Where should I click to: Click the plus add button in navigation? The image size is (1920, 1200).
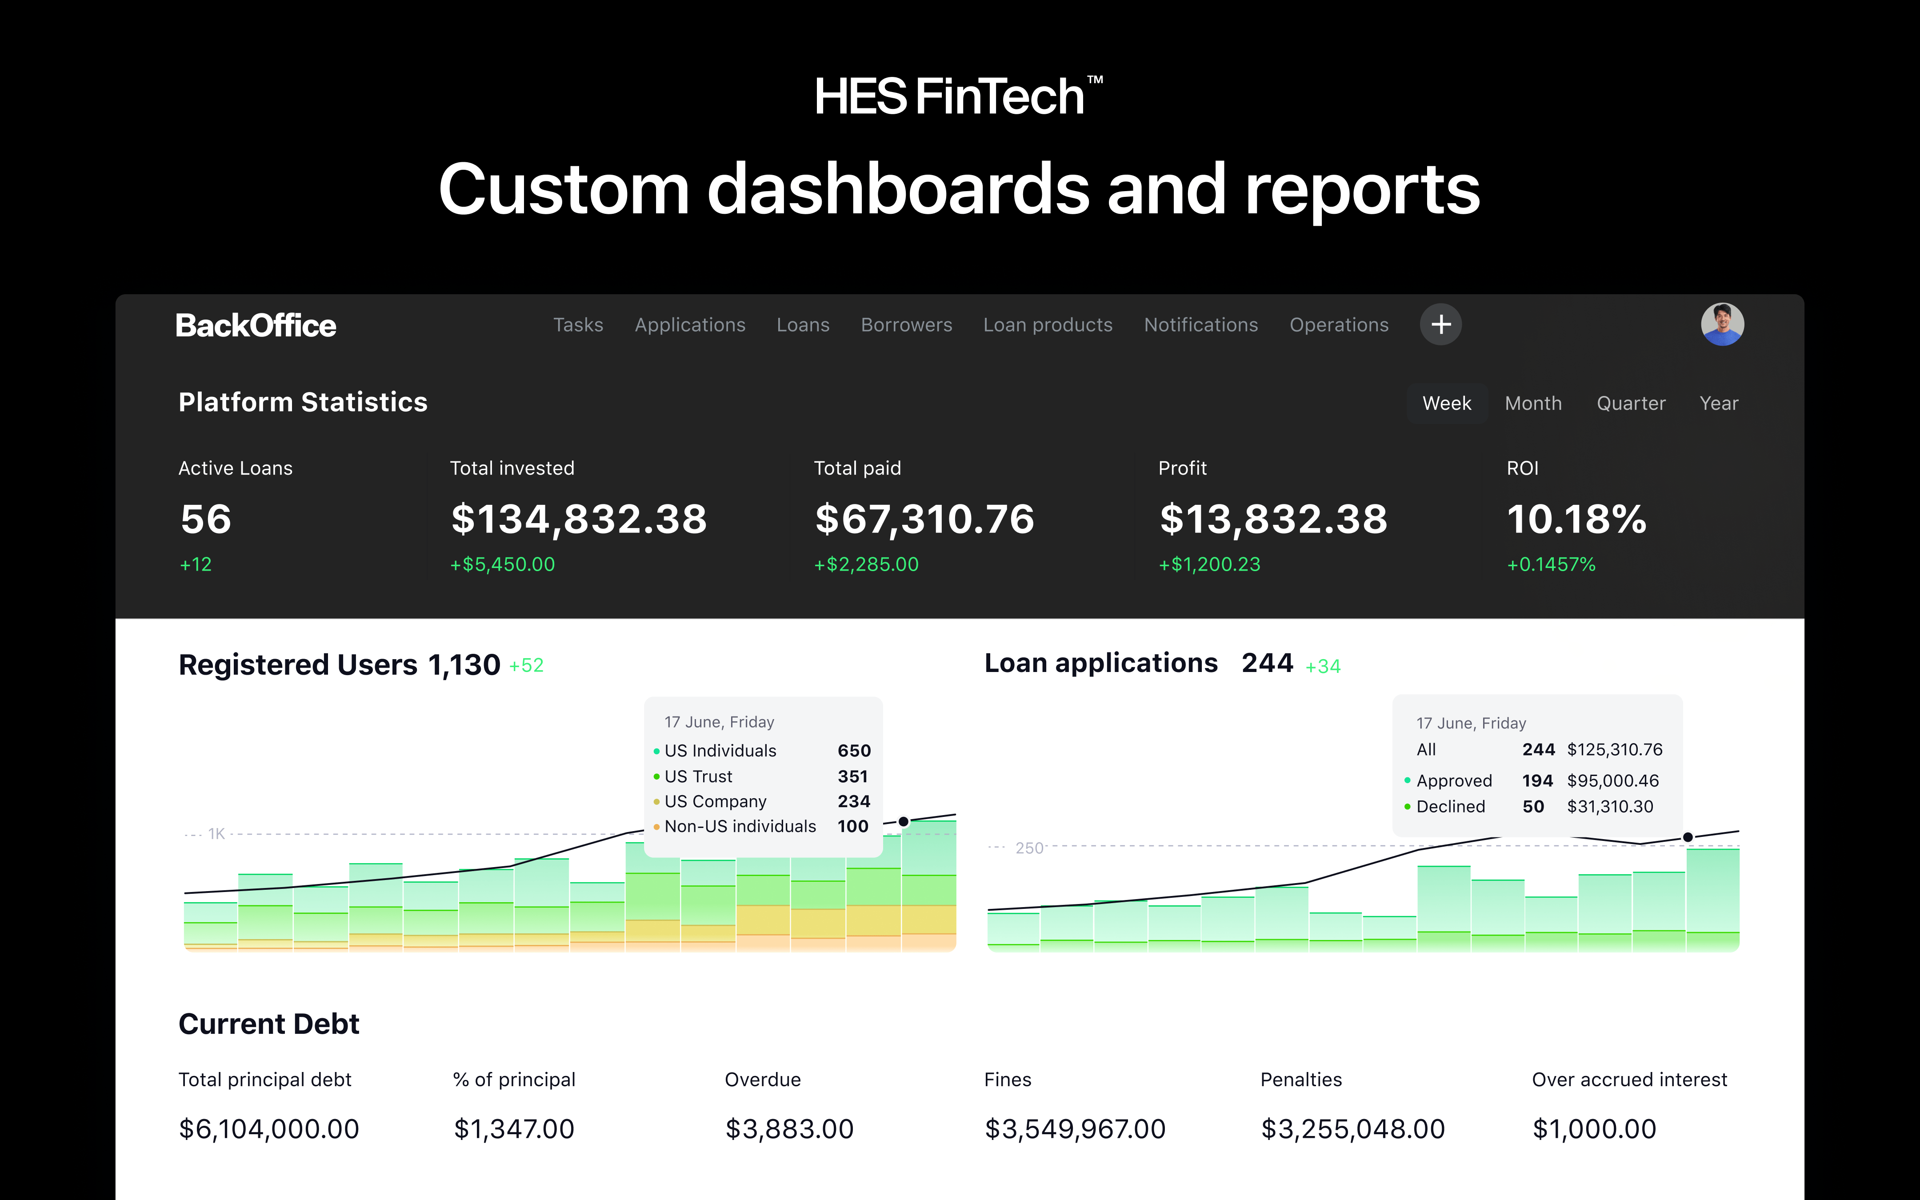[x=1440, y=324]
